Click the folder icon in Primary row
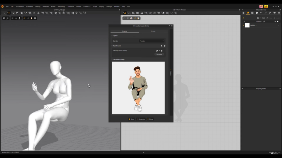Screen dimensions: 282x158 pos(278,22)
